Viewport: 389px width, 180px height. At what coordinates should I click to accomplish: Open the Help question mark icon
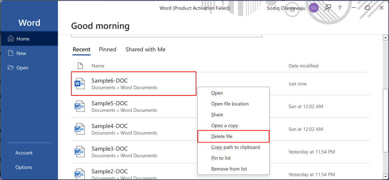click(x=340, y=8)
